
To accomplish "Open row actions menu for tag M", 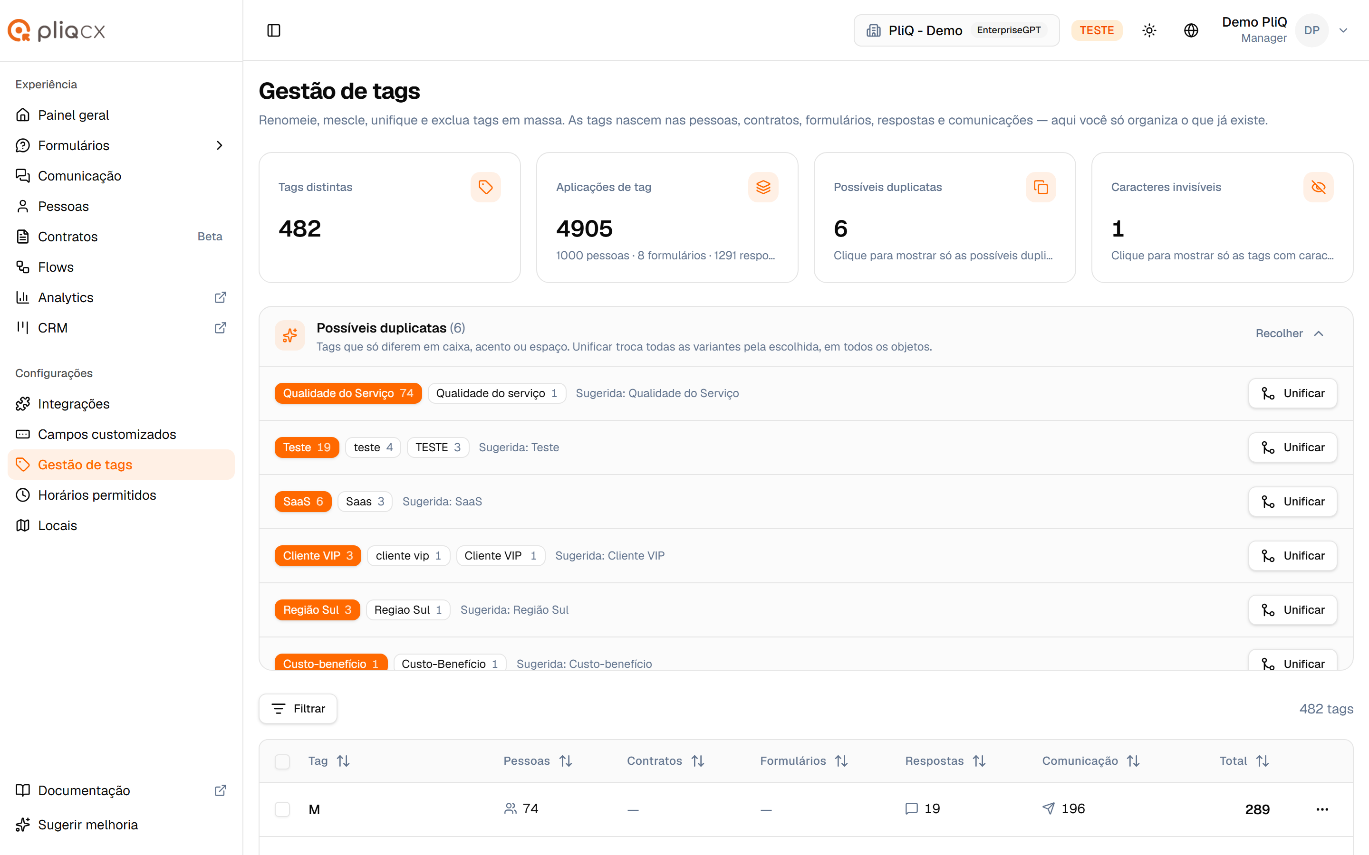I will [x=1322, y=809].
